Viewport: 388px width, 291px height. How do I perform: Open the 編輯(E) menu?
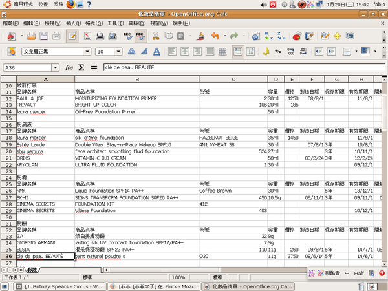tap(32, 23)
